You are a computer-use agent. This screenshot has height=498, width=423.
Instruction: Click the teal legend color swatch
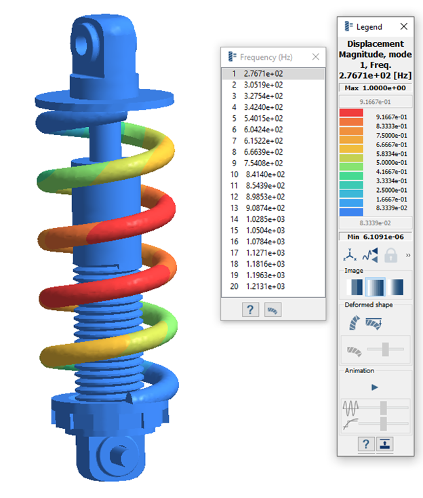click(x=351, y=185)
